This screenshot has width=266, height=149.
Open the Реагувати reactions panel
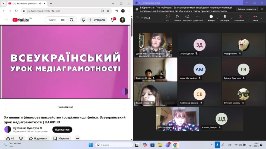point(187,17)
